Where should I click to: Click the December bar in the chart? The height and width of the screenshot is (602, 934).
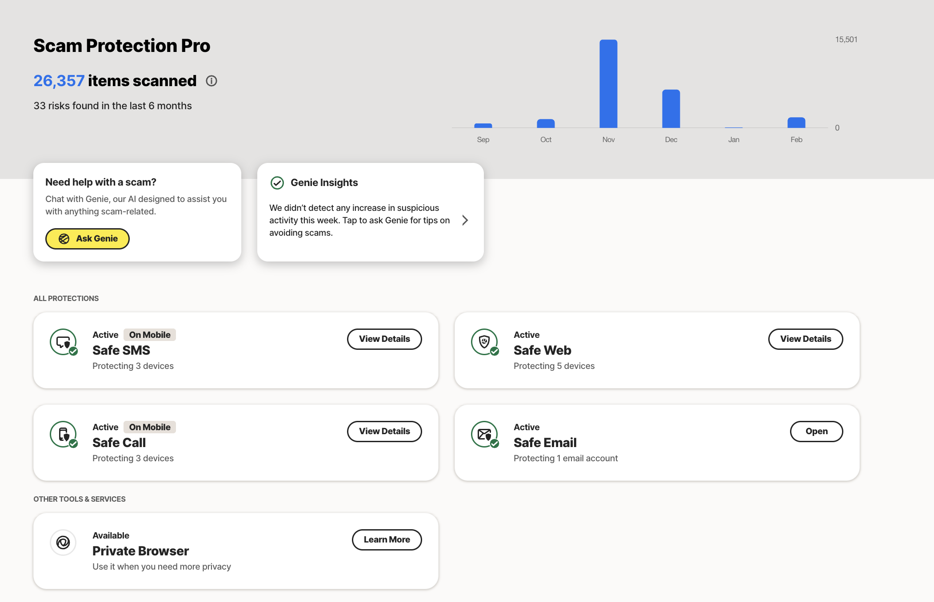671,109
